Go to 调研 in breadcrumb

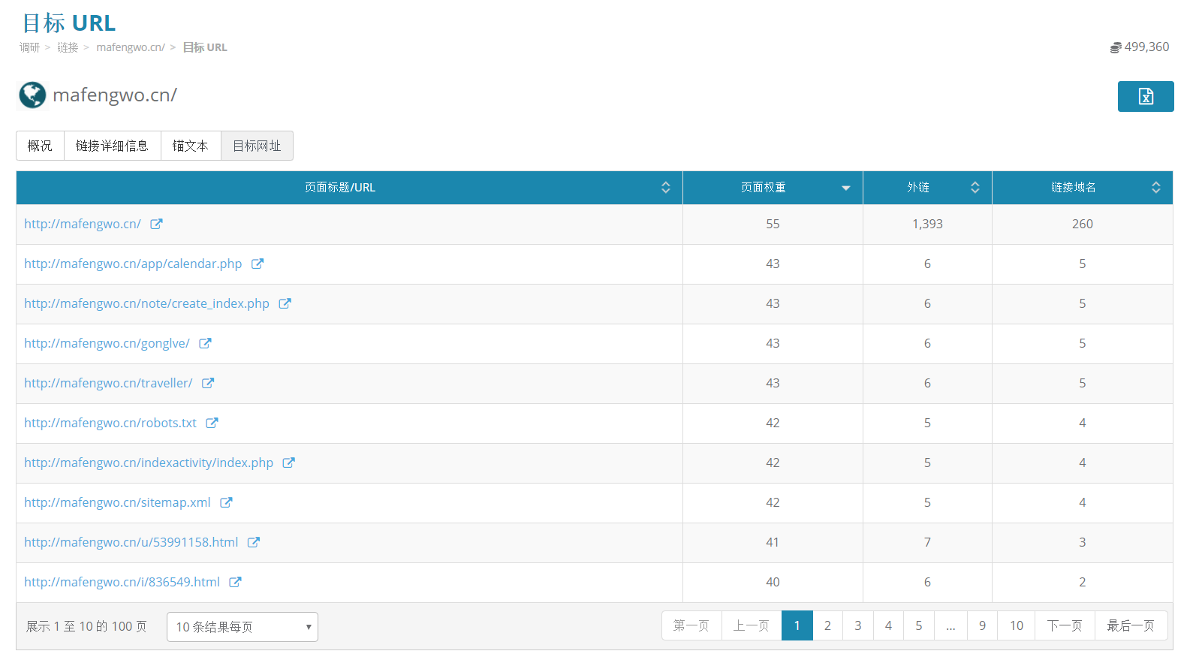click(x=30, y=47)
